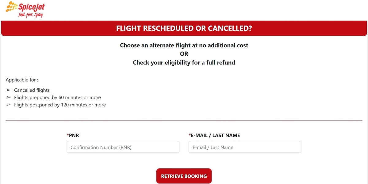Click inside the Confirmation Number PNR field
This screenshot has height=184, width=368.
[123, 147]
